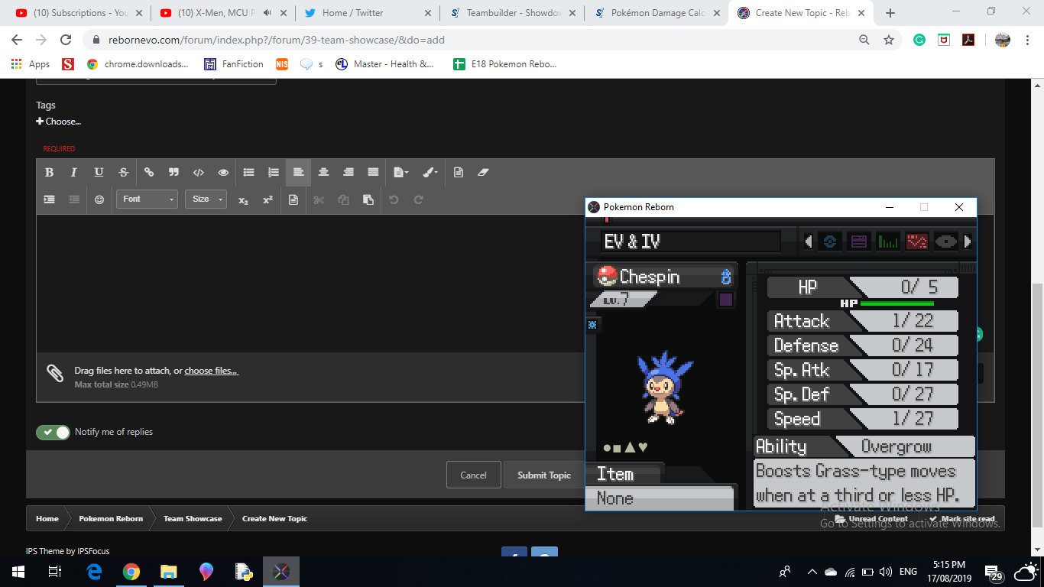1044x587 pixels.
Task: Apply subscript formatting
Action: pyautogui.click(x=243, y=199)
